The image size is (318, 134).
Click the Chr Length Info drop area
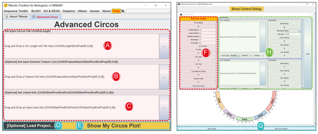[x=81, y=46]
